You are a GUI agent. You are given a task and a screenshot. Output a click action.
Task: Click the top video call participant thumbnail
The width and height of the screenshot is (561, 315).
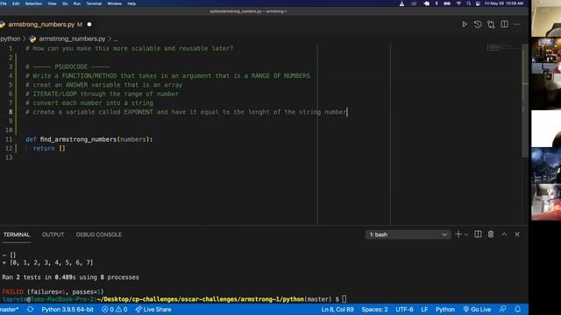click(x=546, y=17)
